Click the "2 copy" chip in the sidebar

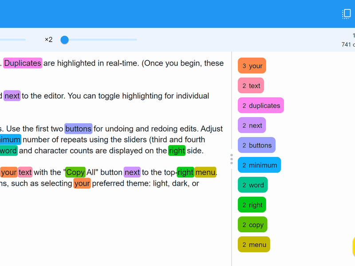(252, 224)
